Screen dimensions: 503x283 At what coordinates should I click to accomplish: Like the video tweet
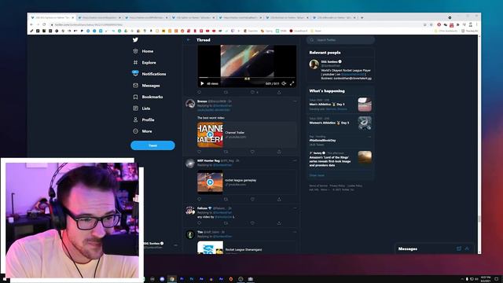(252, 92)
